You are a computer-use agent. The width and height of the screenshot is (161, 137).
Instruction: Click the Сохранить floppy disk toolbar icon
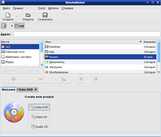click(45, 15)
